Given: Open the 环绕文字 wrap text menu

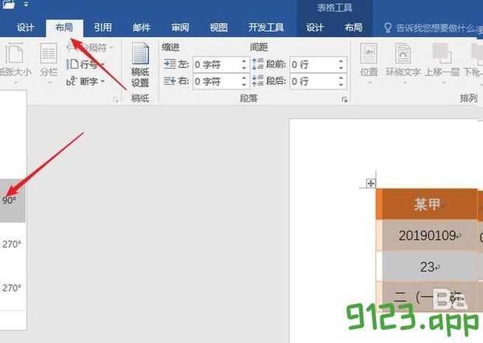Looking at the screenshot, I should (x=403, y=63).
